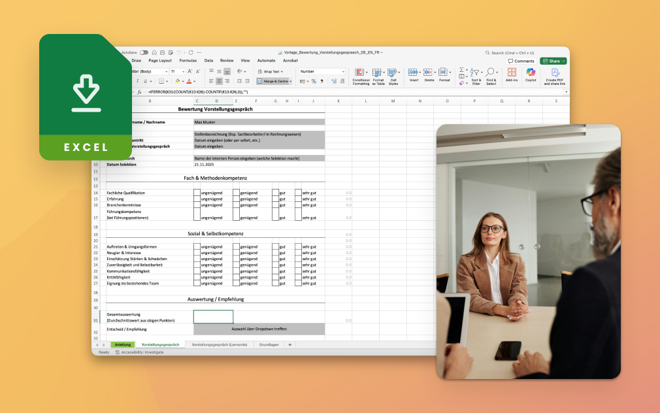Select bottom vertical alignment
This screenshot has width=660, height=413.
point(227,72)
